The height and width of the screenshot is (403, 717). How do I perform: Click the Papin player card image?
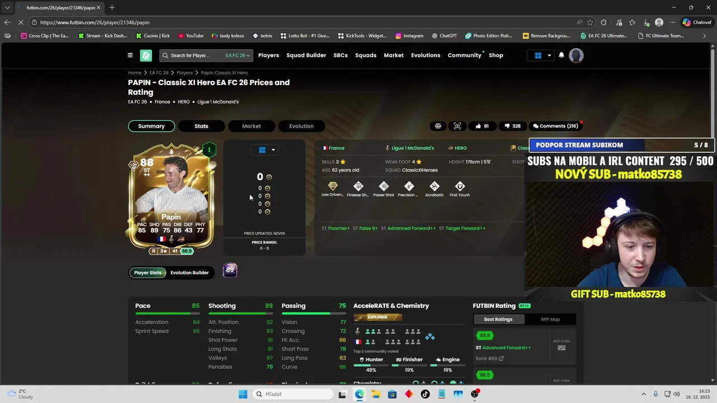[x=171, y=195]
